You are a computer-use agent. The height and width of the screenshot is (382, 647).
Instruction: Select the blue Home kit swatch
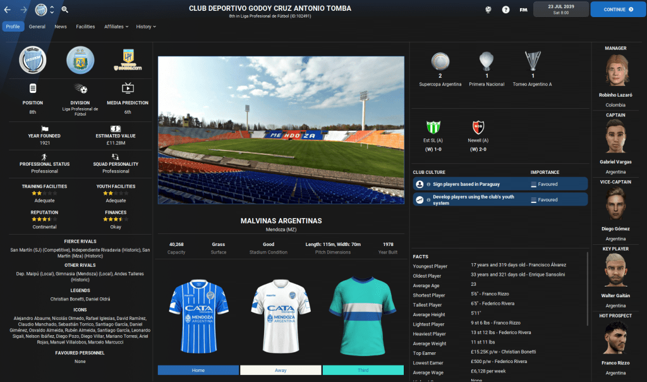[x=198, y=370]
